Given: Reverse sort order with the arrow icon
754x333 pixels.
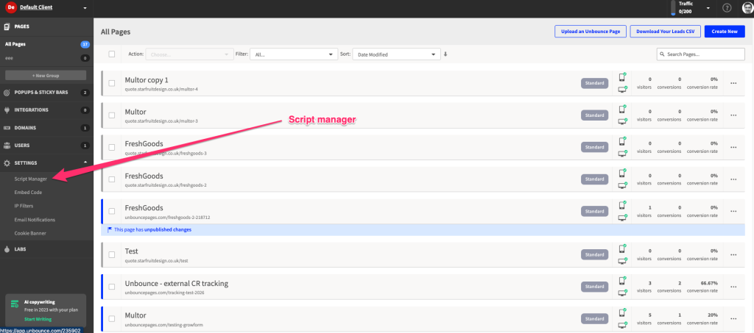Looking at the screenshot, I should point(445,54).
